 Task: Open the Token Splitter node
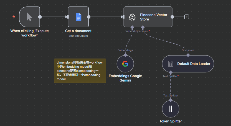[x=171, y=109]
